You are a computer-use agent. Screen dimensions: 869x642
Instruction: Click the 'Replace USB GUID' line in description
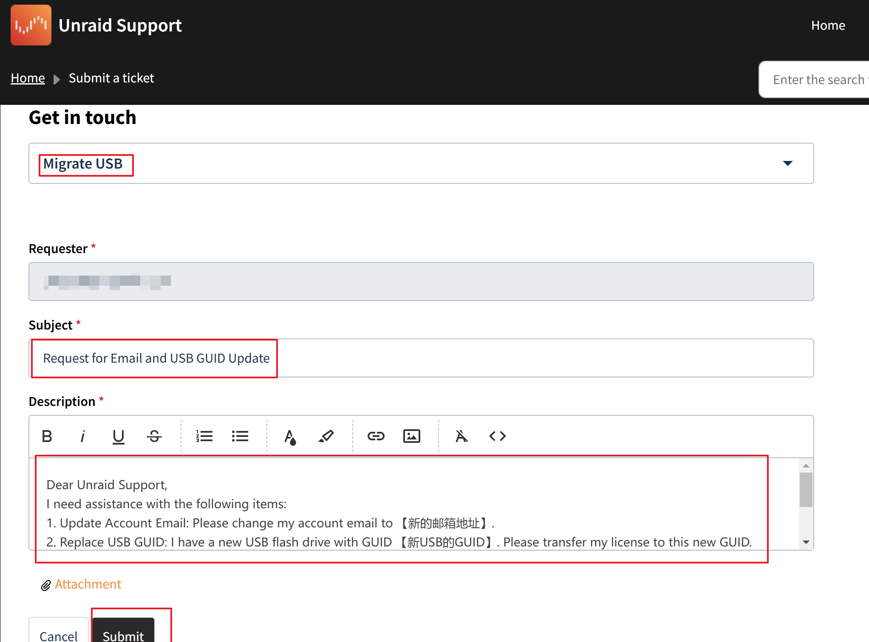tap(399, 542)
